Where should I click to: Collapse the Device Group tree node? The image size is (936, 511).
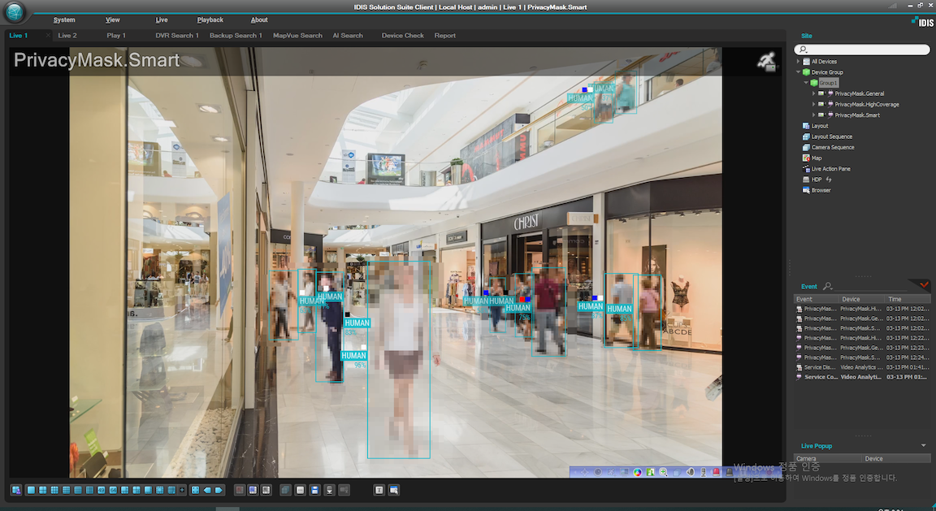click(799, 72)
